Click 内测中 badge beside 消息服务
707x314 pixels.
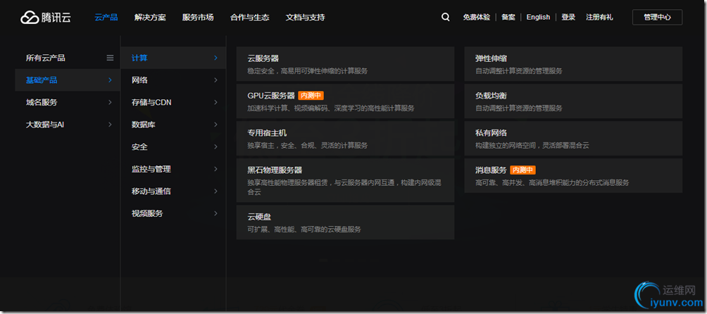pyautogui.click(x=523, y=170)
